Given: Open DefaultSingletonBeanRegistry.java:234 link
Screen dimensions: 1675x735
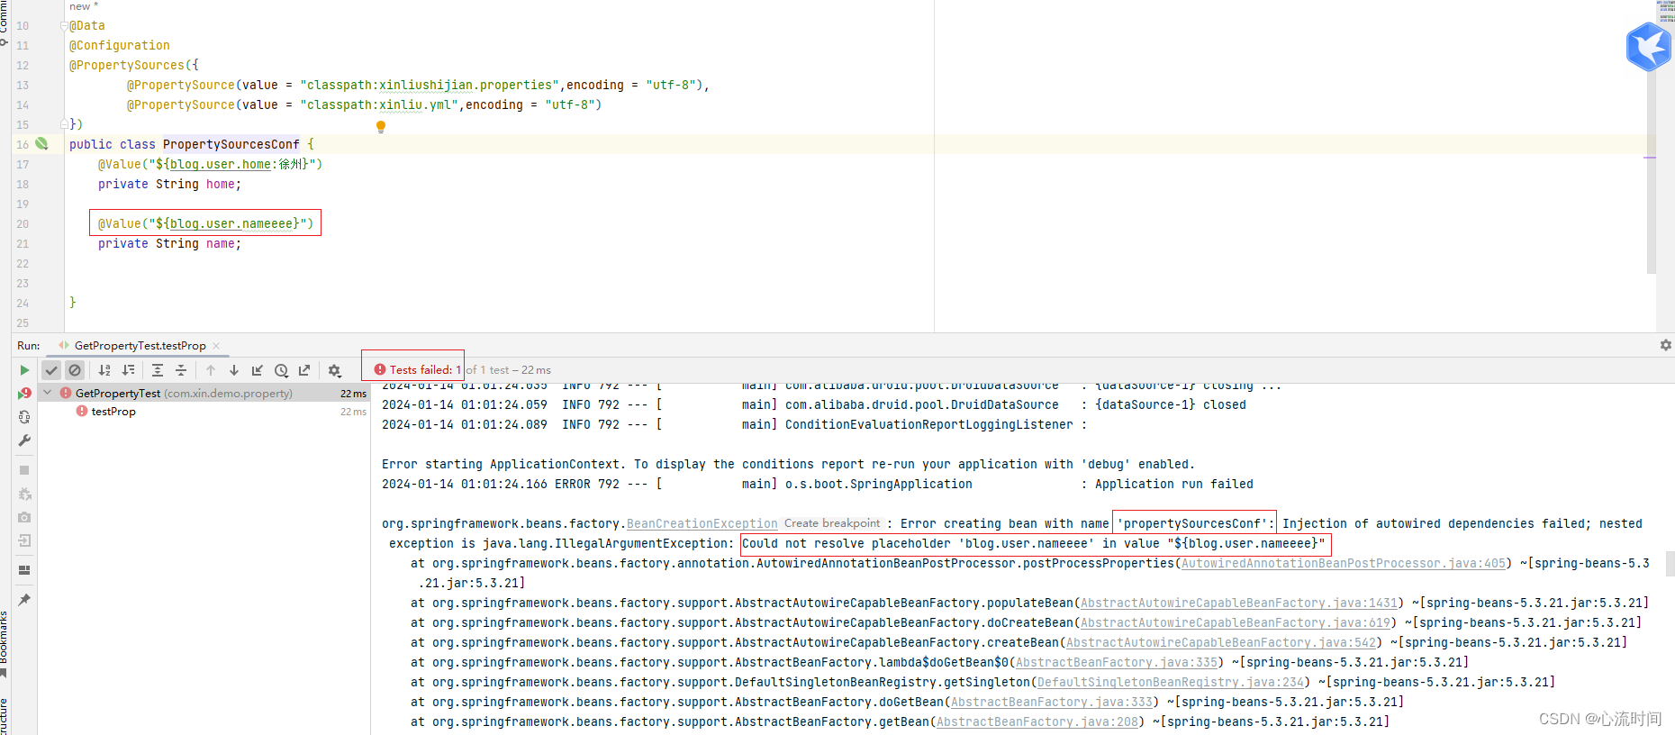Looking at the screenshot, I should coord(1171,682).
